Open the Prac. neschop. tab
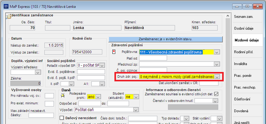Screen dimensions: 266x124 click(x=247, y=87)
